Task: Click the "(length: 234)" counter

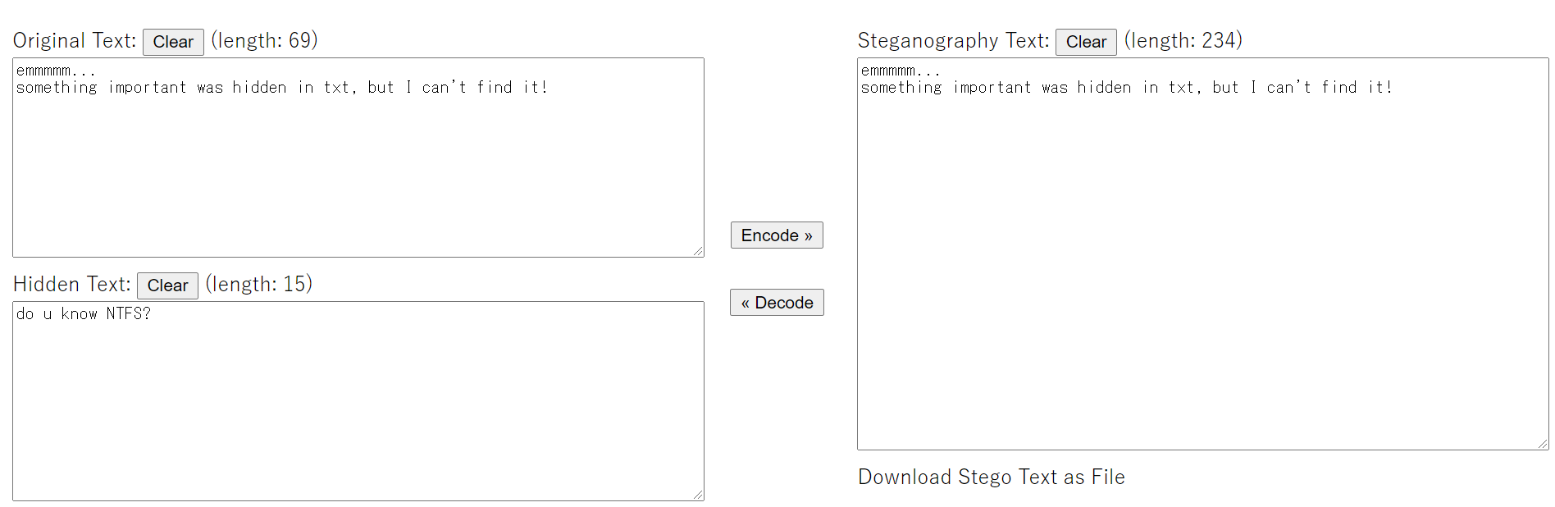Action: point(1183,41)
